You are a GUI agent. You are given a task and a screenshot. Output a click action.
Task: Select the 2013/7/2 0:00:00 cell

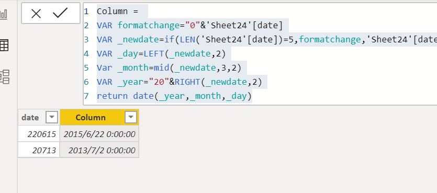click(99, 150)
